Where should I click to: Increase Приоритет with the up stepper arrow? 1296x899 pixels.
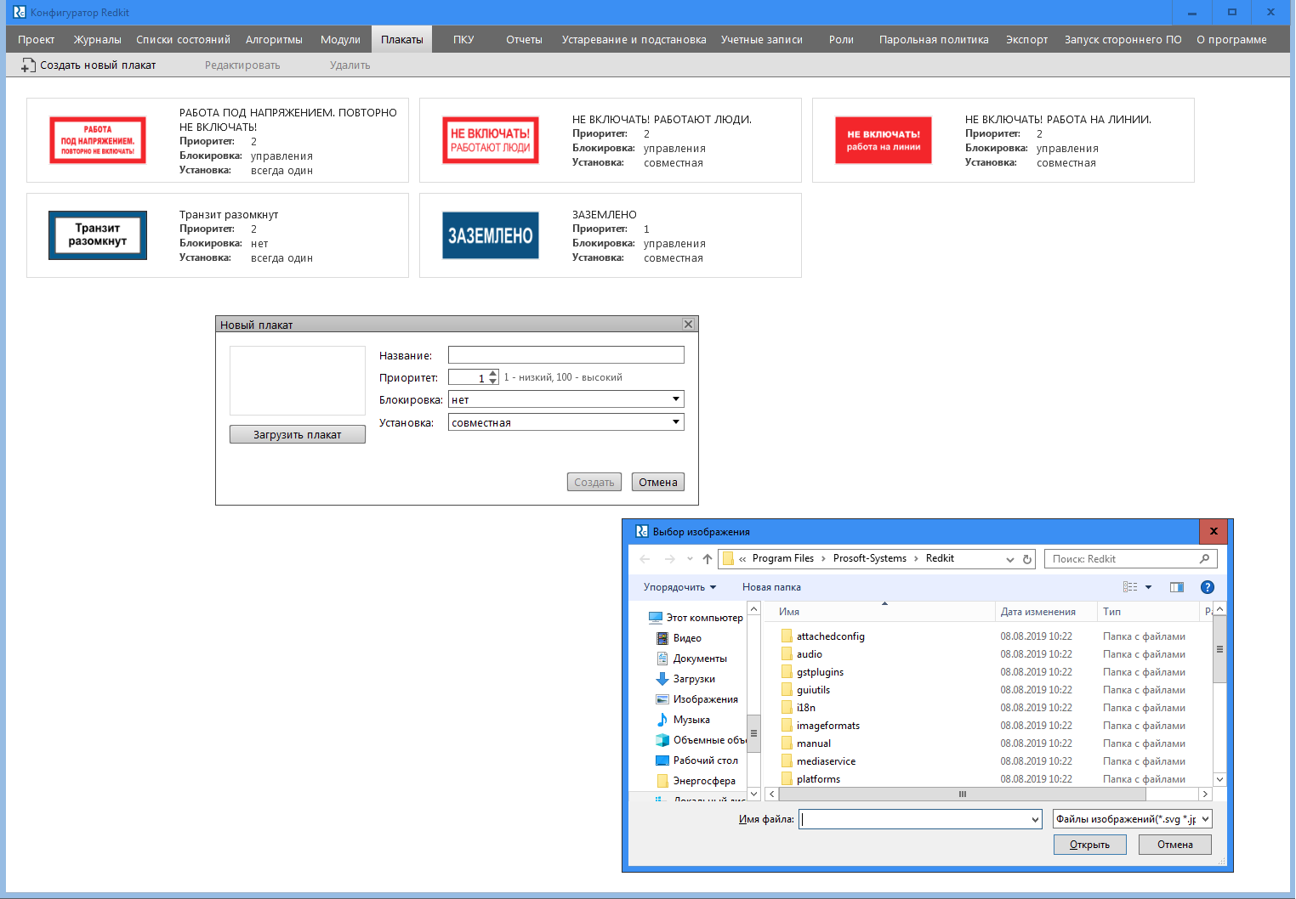coord(493,373)
